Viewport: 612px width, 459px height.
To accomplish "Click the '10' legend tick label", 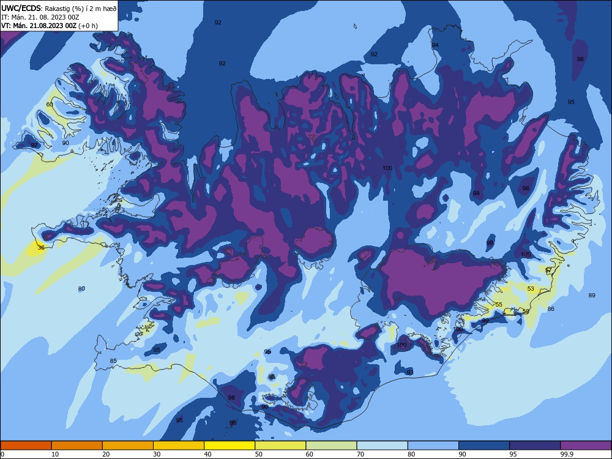I will (x=55, y=454).
